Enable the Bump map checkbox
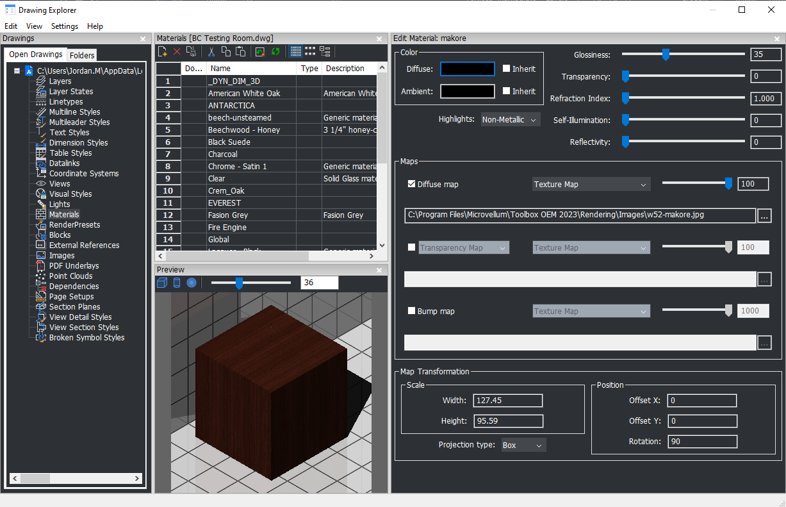Viewport: 786px width, 507px height. pyautogui.click(x=412, y=311)
